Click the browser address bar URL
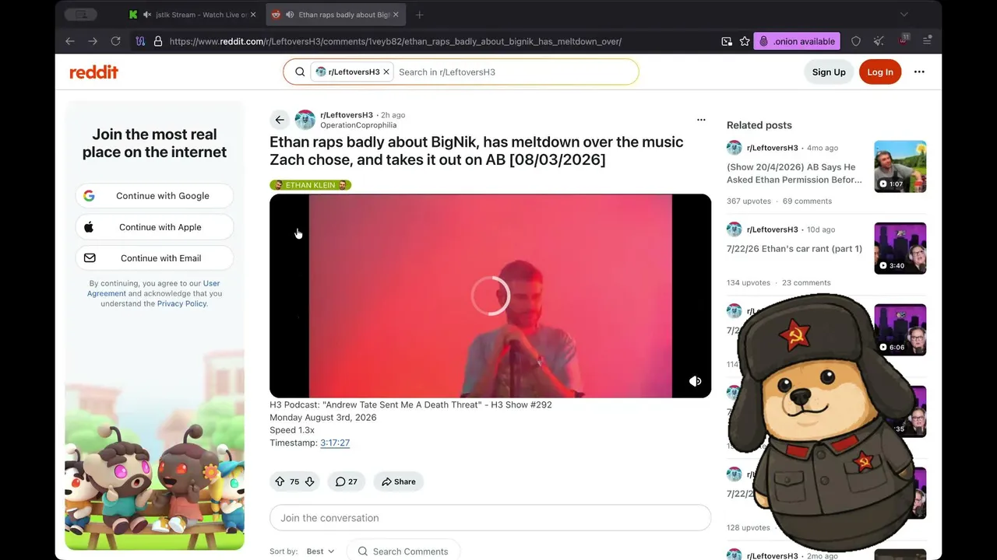This screenshot has height=560, width=997. point(395,41)
